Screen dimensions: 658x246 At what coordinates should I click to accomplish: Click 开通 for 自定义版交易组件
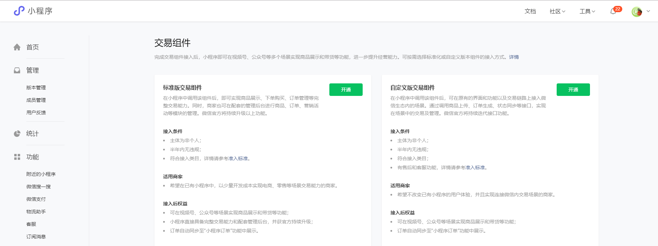[x=573, y=90]
